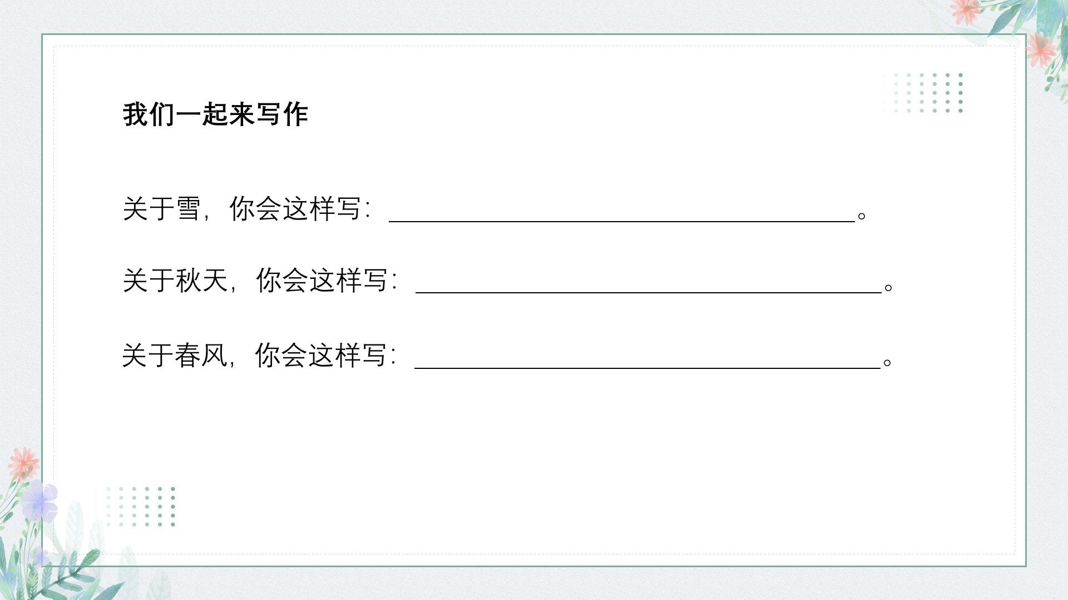
Task: Click the character 雪 in the first prompt
Action: click(x=188, y=209)
